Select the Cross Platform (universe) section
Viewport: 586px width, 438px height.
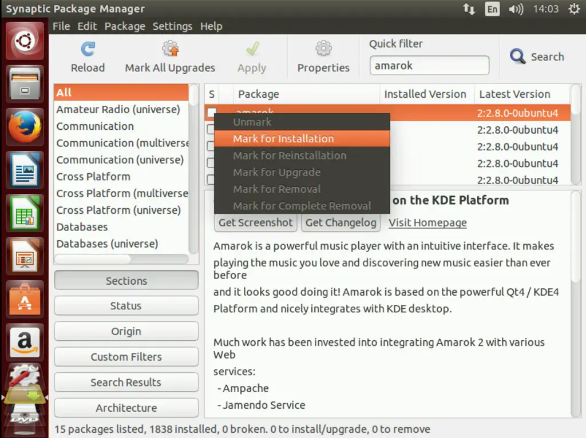121,210
